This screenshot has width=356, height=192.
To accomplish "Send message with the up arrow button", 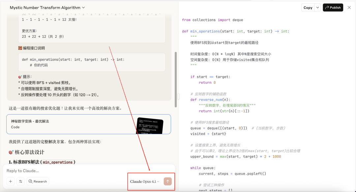I will [167, 181].
